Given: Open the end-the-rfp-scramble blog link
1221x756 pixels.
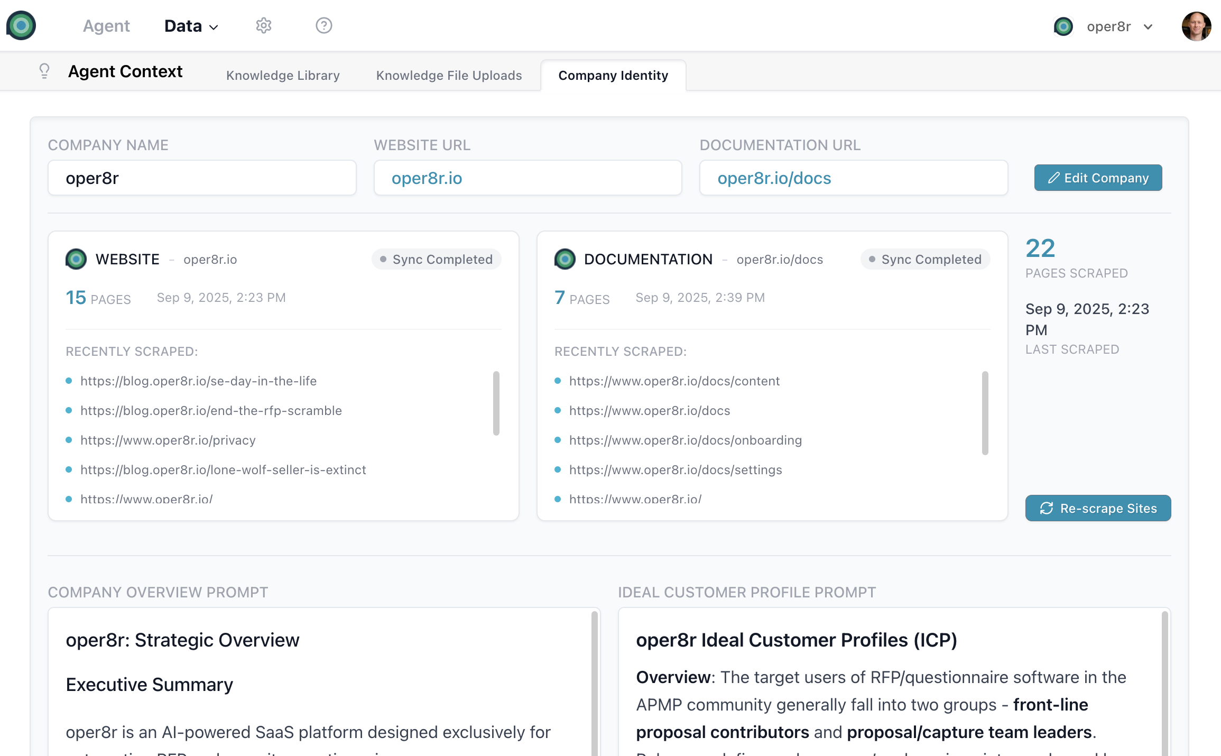Looking at the screenshot, I should coord(211,410).
